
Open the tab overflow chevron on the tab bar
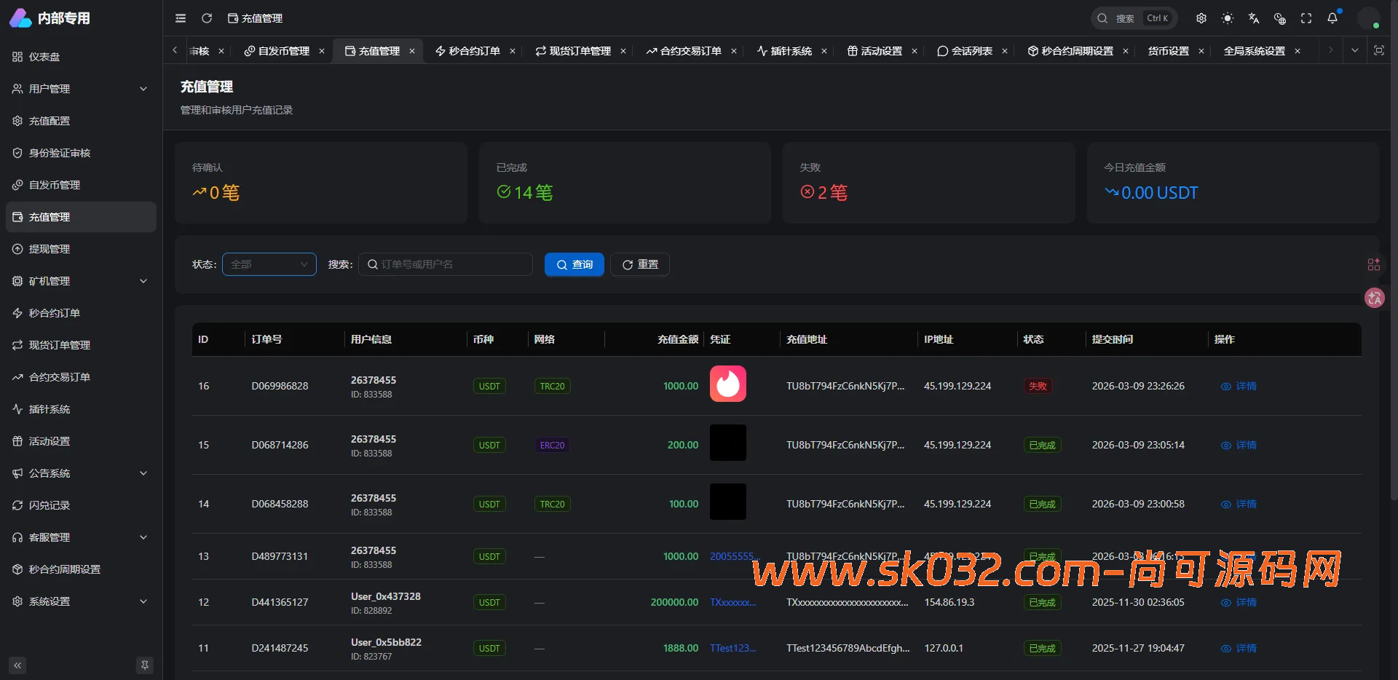pos(1354,51)
